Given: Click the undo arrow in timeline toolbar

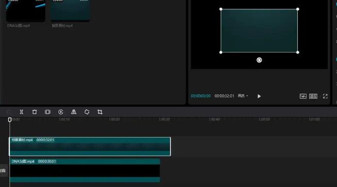Looking at the screenshot, I should [x=9, y=112].
